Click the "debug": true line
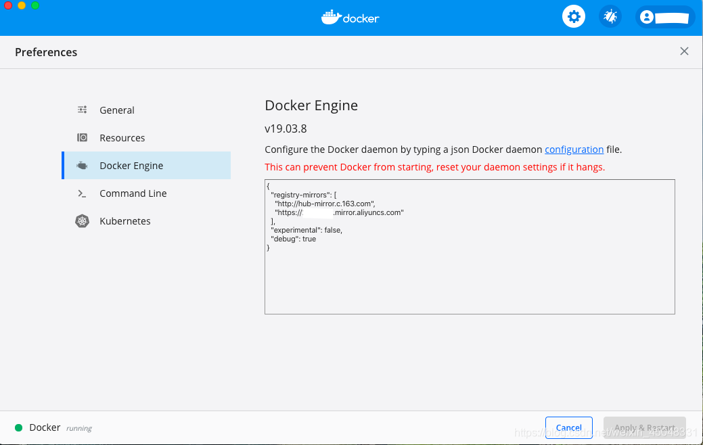 pos(293,239)
